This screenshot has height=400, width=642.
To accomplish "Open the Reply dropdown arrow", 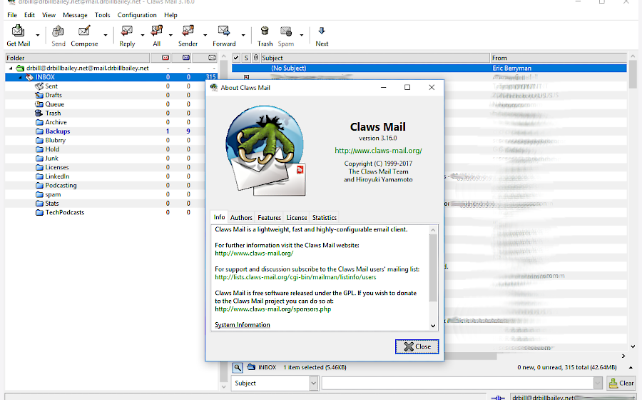I will tap(143, 36).
